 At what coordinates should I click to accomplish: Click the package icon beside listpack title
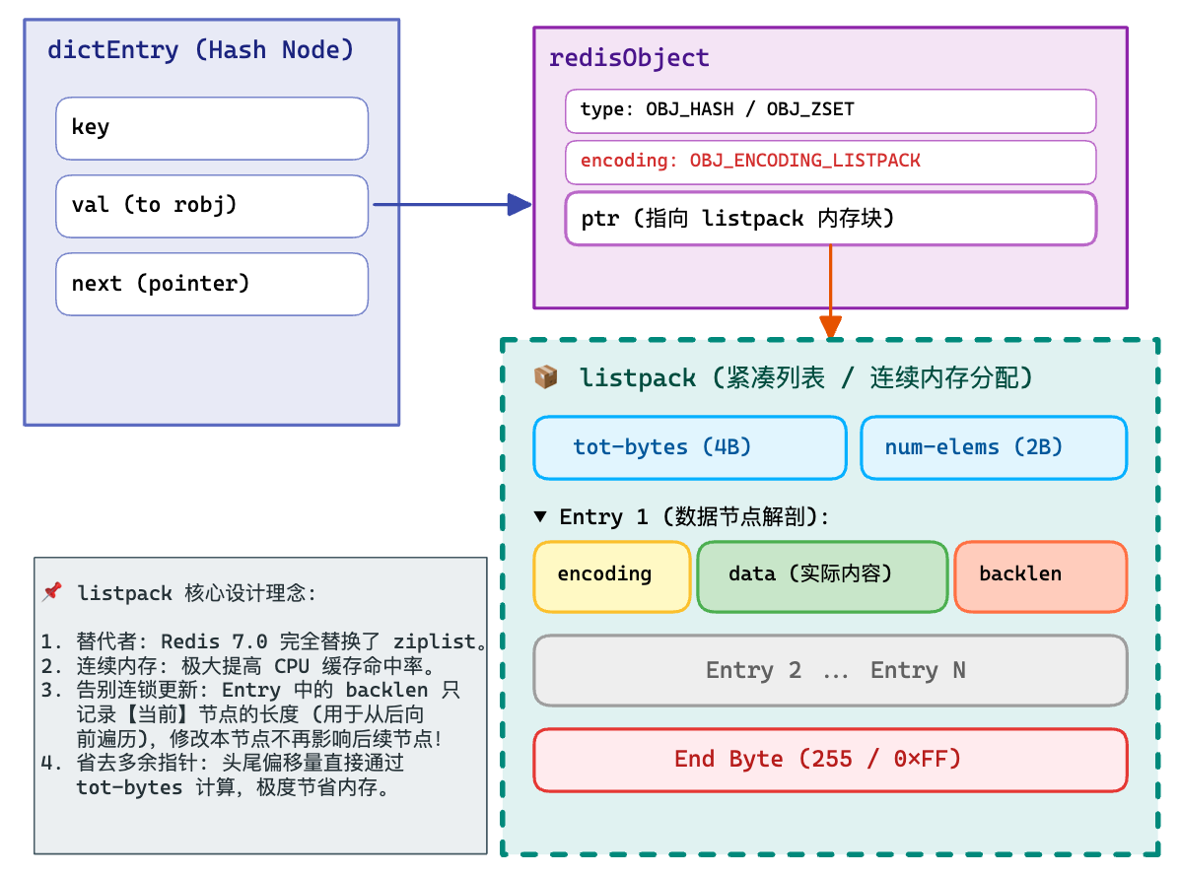pos(545,377)
